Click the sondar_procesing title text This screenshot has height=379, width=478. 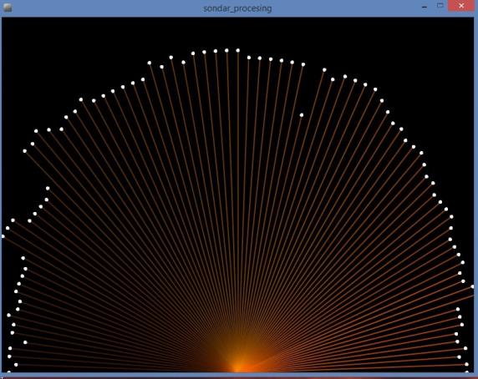[237, 8]
